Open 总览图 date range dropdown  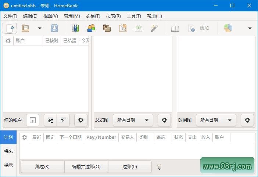point(133,120)
